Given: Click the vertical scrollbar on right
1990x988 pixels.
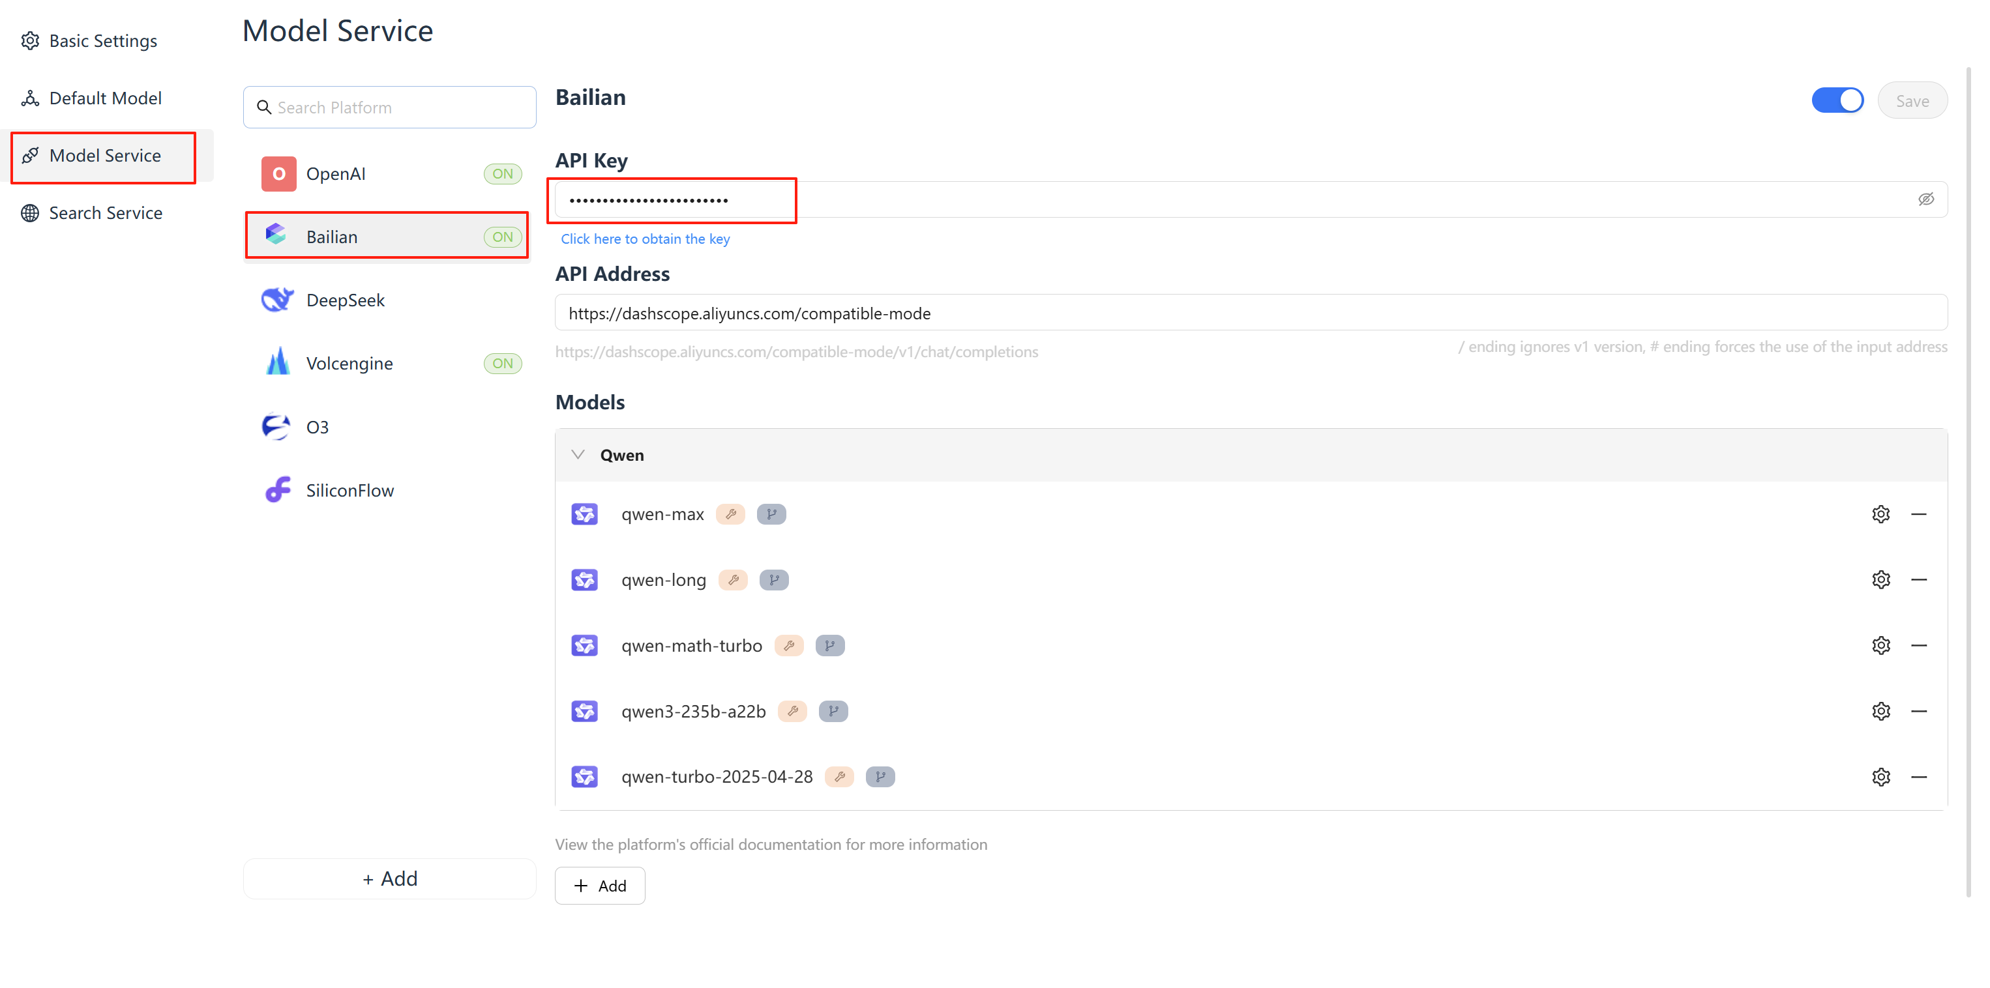Looking at the screenshot, I should tap(1968, 482).
